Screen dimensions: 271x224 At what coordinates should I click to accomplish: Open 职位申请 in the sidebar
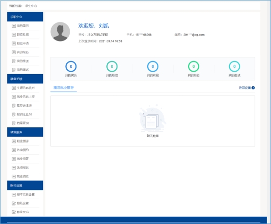click(x=25, y=43)
